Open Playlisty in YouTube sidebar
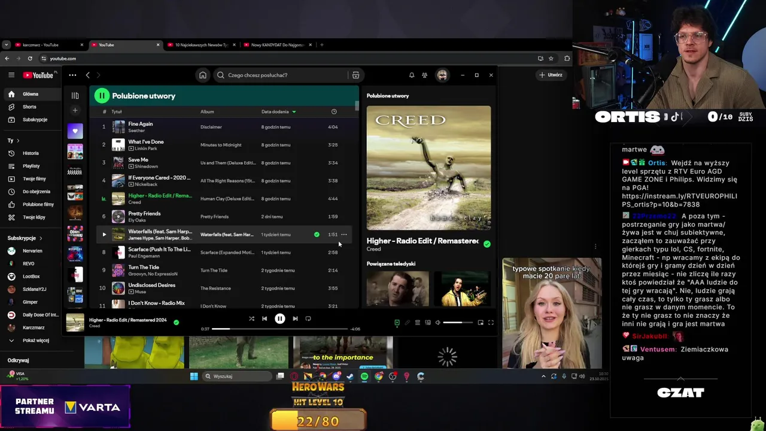 pos(31,166)
